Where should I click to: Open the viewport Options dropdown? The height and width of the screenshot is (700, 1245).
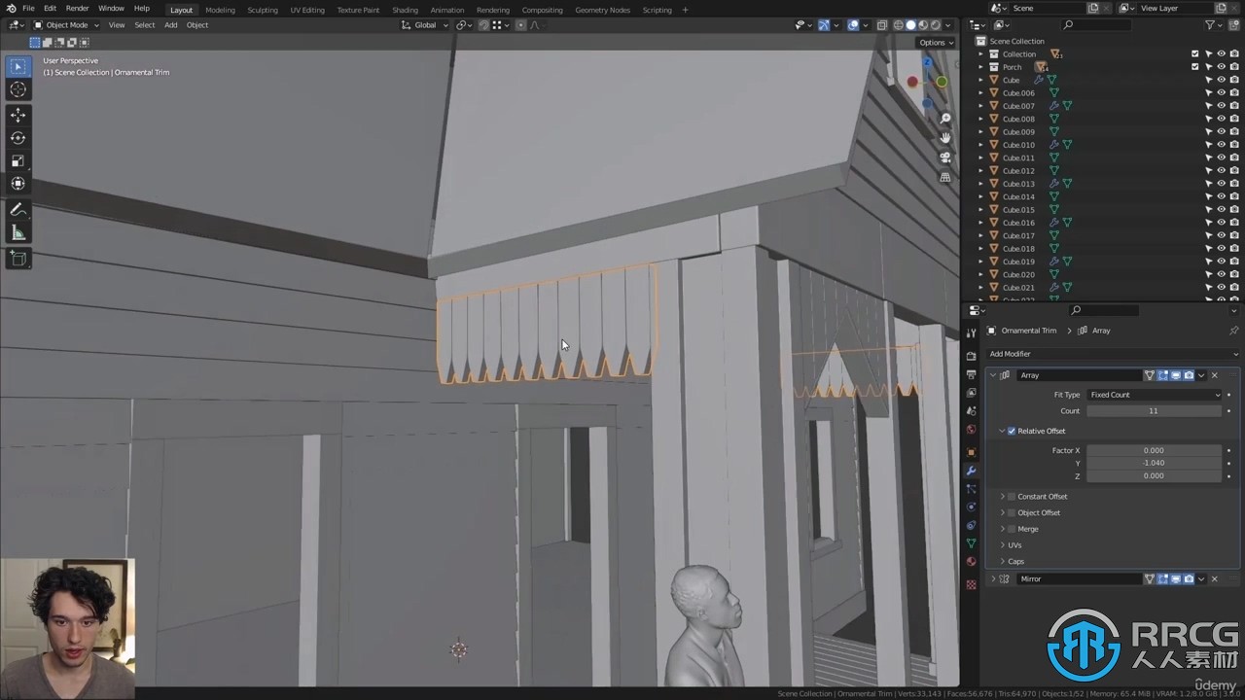[936, 42]
